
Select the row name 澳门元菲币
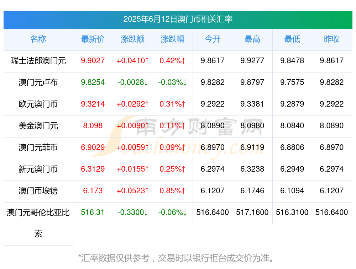[38, 147]
